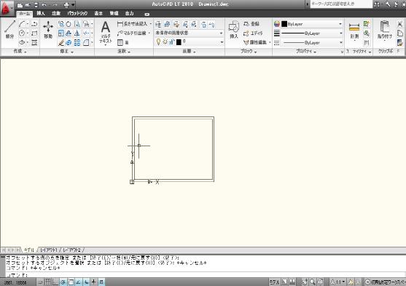Screen dimensions: 406x286
Task: Open the annotation scale 1:1 dropdown
Action: (338, 282)
